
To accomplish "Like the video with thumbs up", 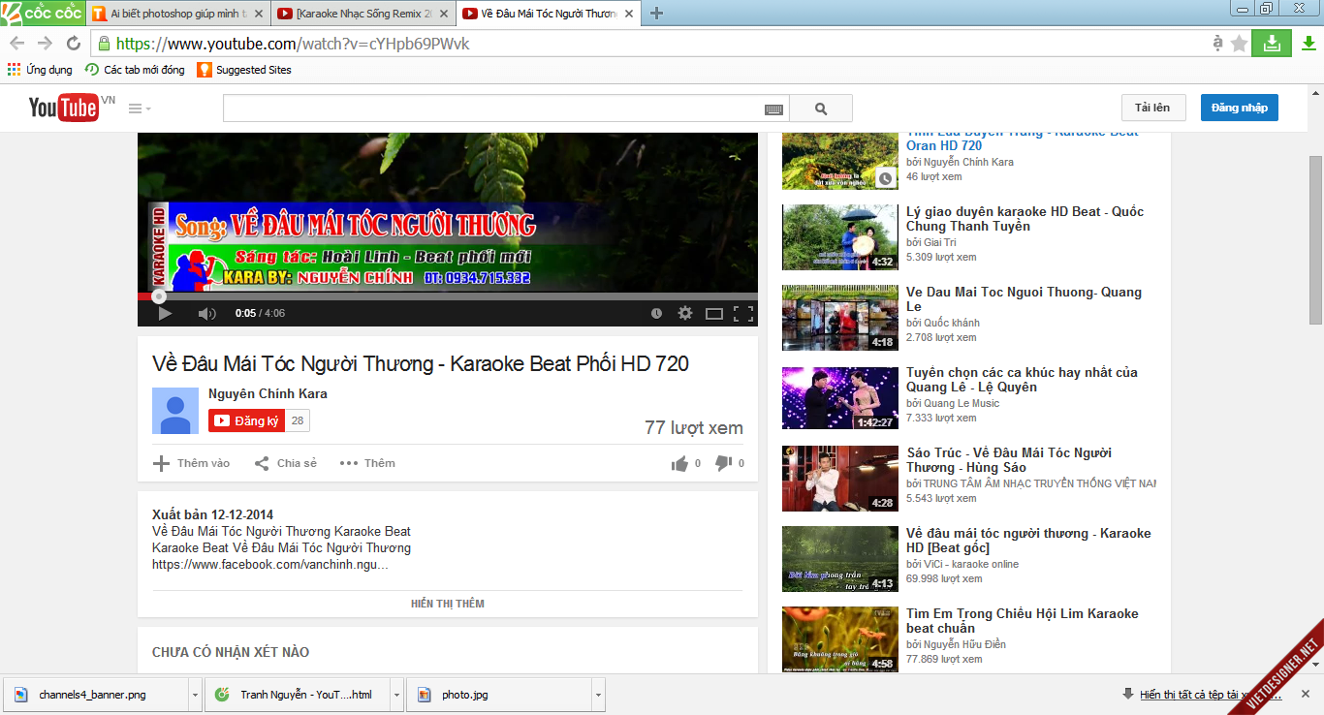I will [679, 464].
